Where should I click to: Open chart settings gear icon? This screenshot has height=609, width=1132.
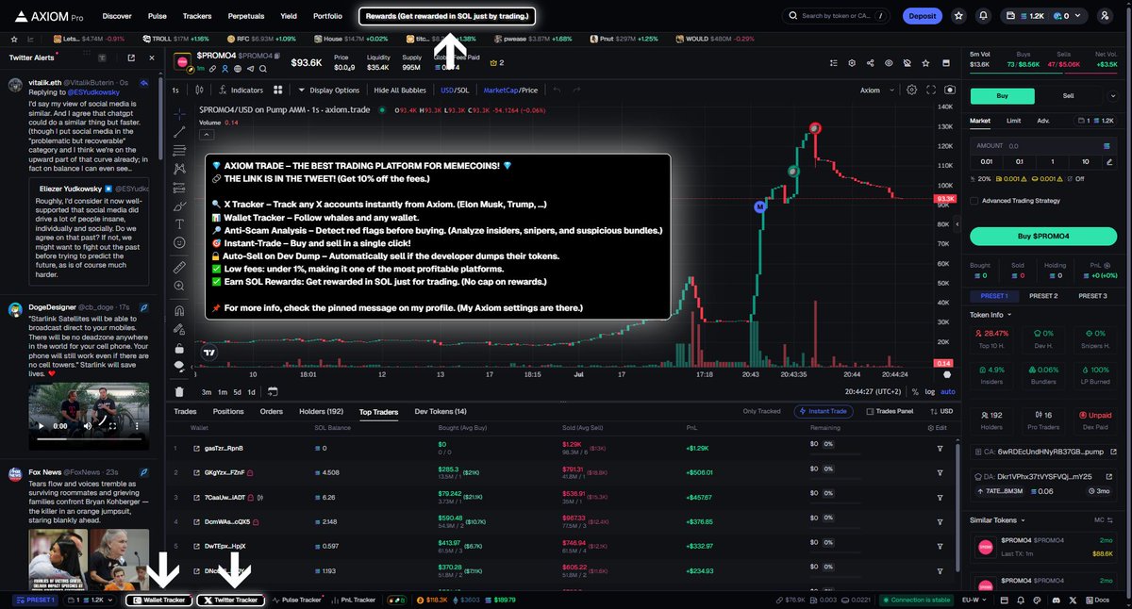point(911,90)
